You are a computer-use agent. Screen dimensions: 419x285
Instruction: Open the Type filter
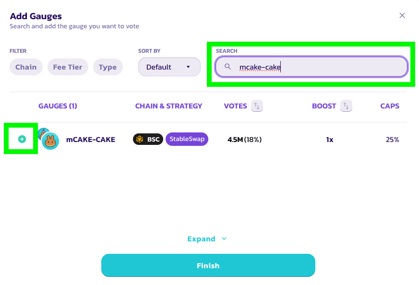coord(108,67)
